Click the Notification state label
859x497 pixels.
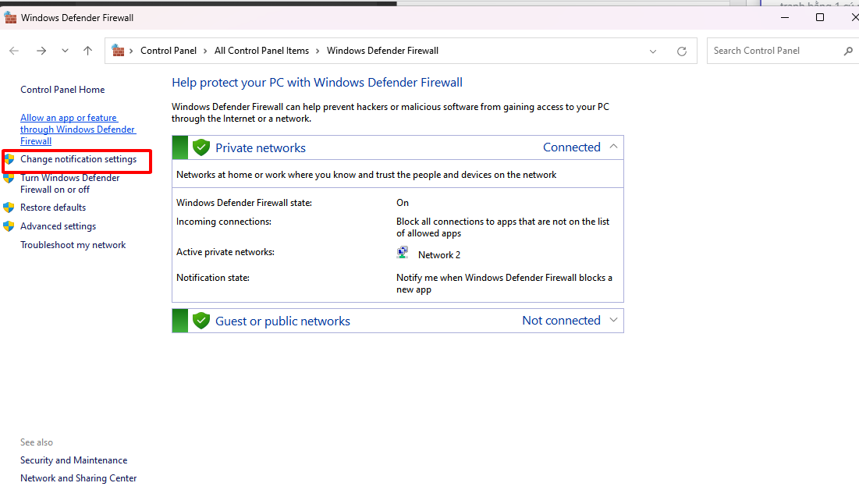(x=212, y=278)
